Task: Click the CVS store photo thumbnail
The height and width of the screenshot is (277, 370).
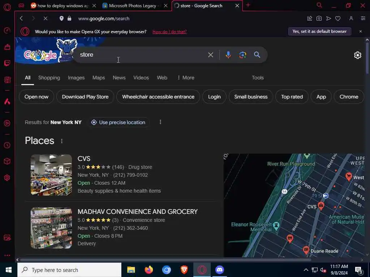Action: click(x=51, y=175)
